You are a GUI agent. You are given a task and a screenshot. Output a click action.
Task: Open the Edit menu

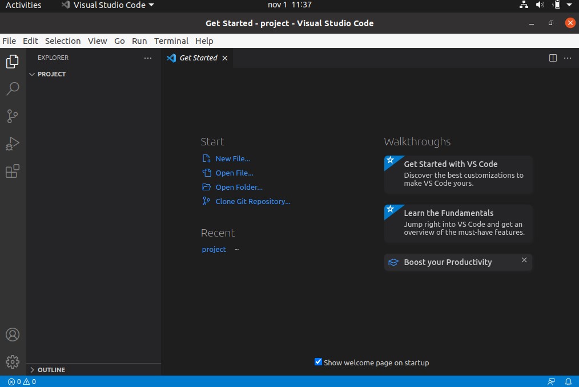point(30,41)
